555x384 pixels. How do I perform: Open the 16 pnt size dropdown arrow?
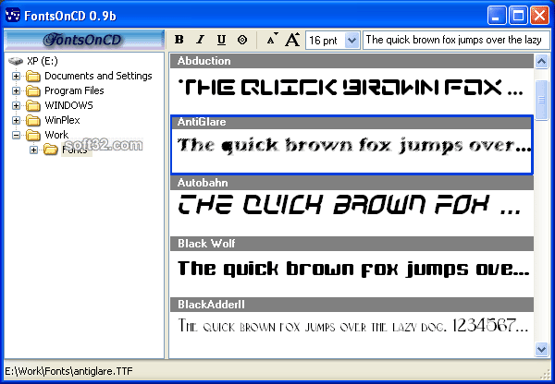click(x=351, y=40)
